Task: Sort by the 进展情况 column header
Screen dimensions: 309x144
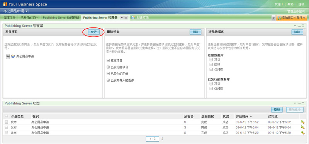Action: [x=207, y=117]
